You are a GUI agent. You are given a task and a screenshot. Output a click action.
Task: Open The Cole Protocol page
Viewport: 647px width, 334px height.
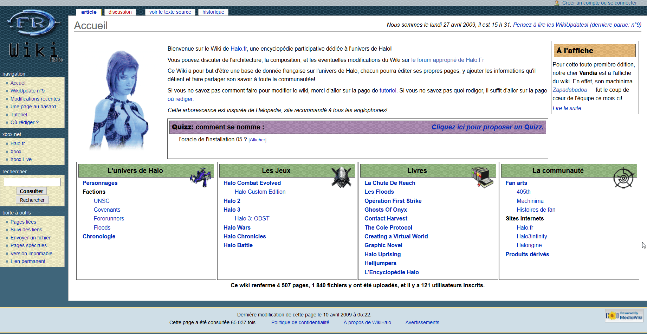point(389,227)
